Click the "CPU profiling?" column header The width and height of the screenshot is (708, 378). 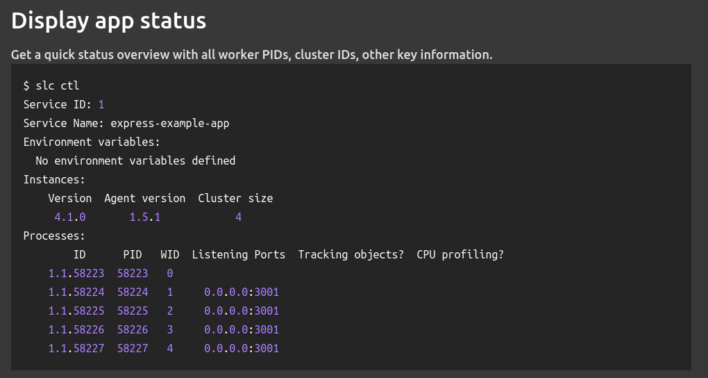click(x=460, y=254)
